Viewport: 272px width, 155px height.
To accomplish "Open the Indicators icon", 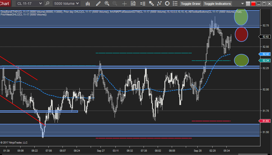I will (159, 3).
